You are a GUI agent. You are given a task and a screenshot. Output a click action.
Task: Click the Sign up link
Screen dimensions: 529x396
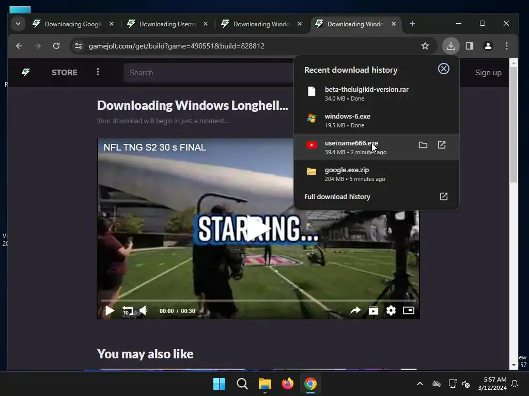(488, 73)
